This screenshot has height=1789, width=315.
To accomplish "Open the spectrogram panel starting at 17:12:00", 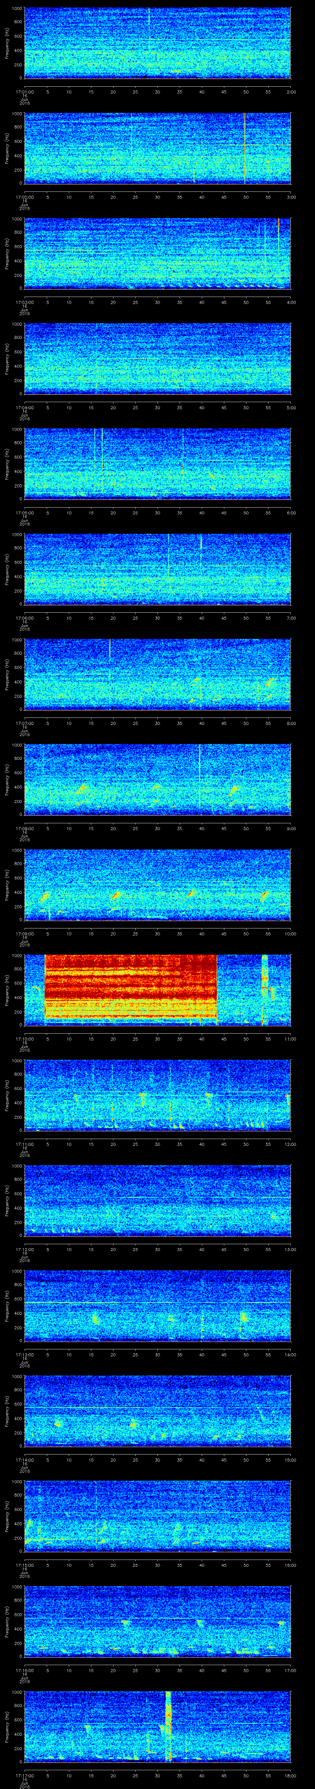I will point(157,1201).
